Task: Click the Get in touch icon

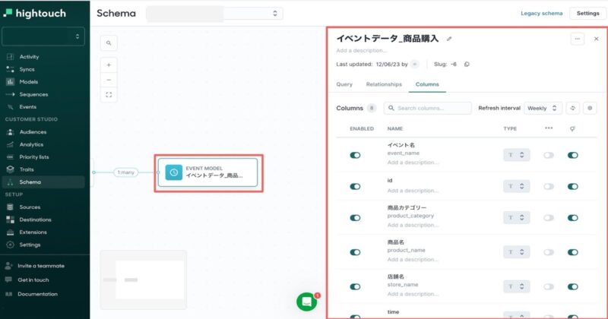Action: pos(8,280)
